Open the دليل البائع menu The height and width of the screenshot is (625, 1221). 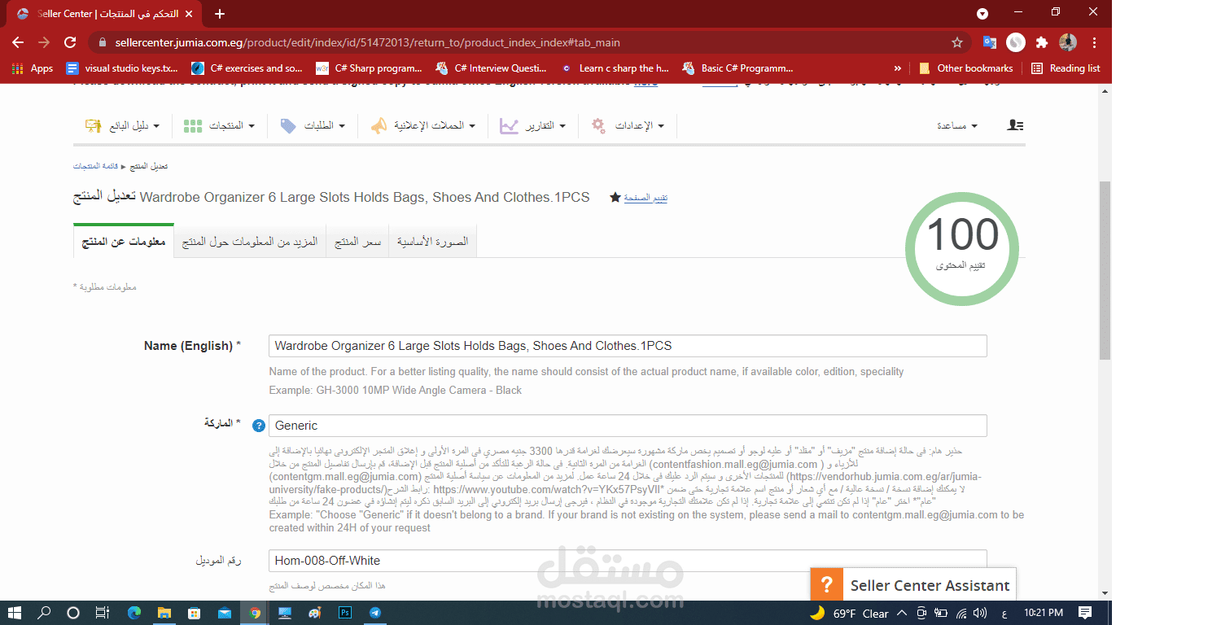click(122, 126)
